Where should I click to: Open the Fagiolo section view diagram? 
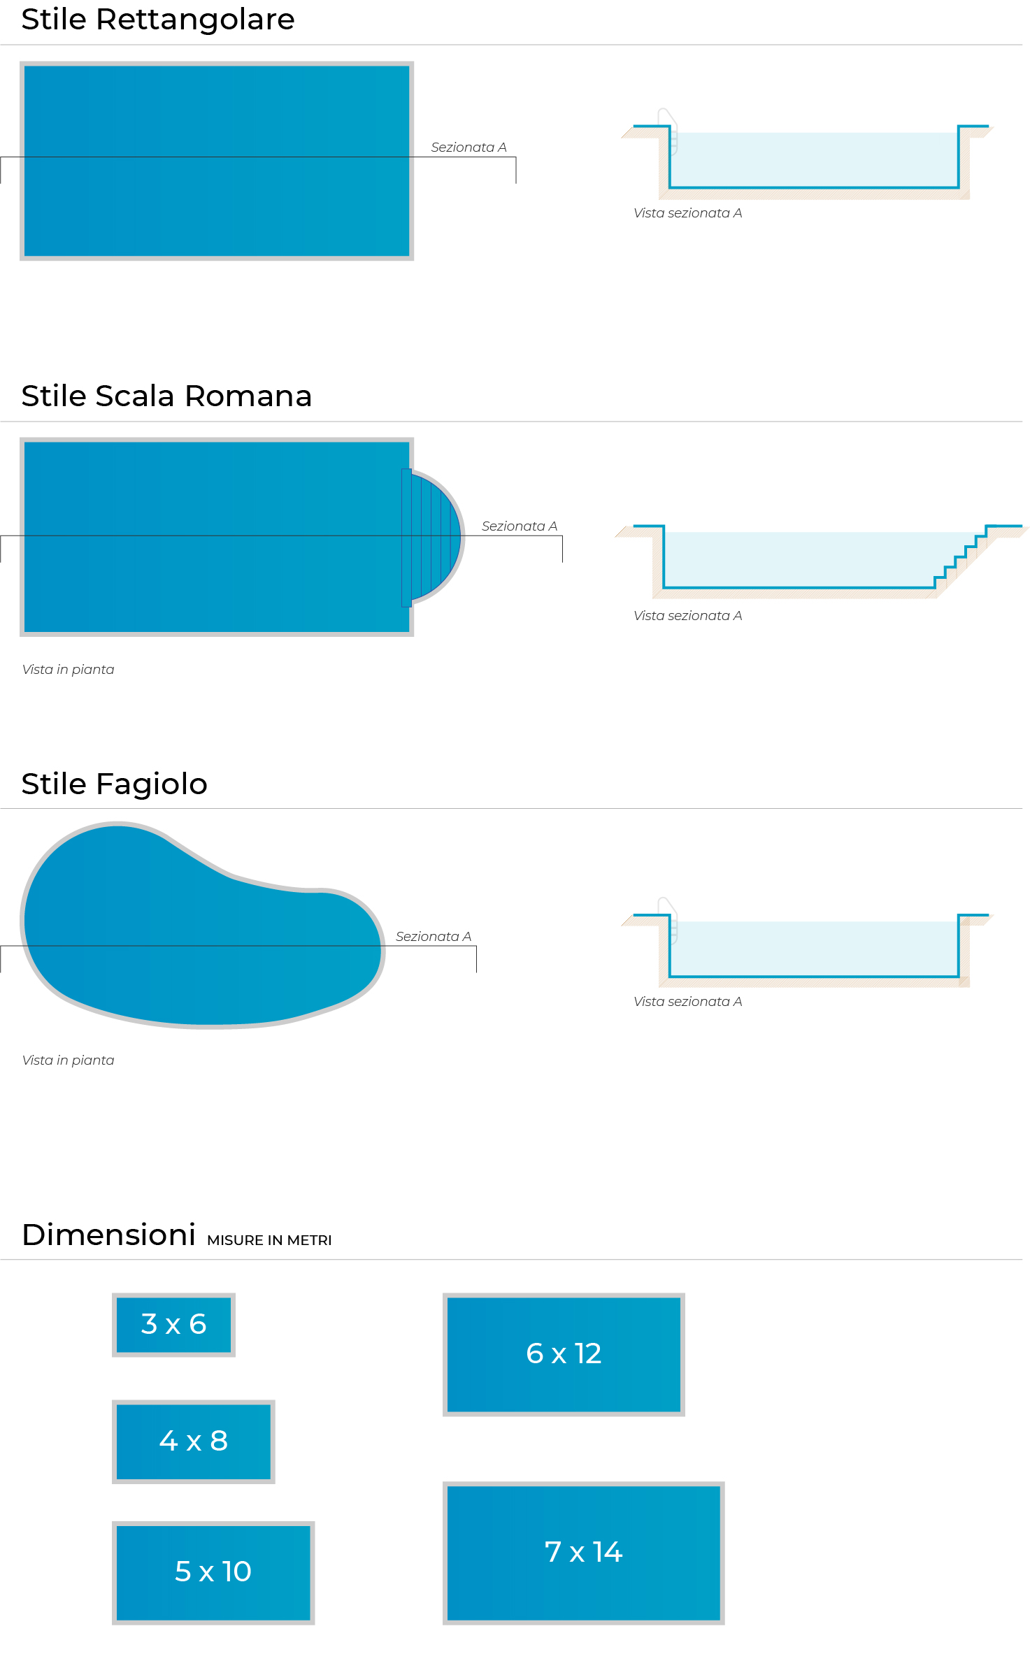pos(807,942)
